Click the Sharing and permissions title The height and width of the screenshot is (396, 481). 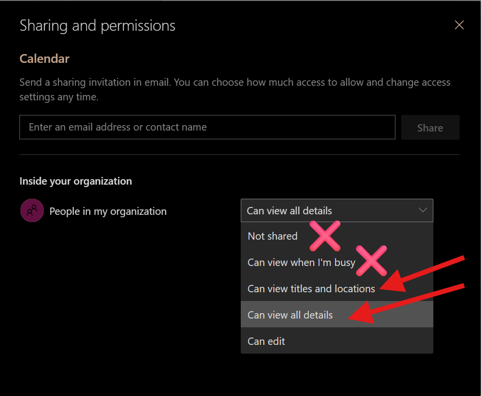98,26
